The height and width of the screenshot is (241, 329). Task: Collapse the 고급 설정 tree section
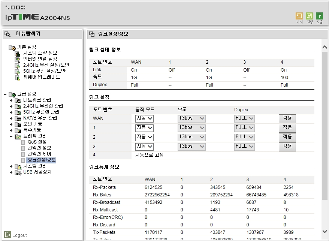[x=5, y=94]
